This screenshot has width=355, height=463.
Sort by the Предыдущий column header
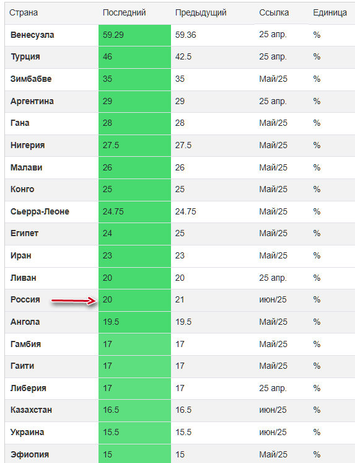pos(201,12)
